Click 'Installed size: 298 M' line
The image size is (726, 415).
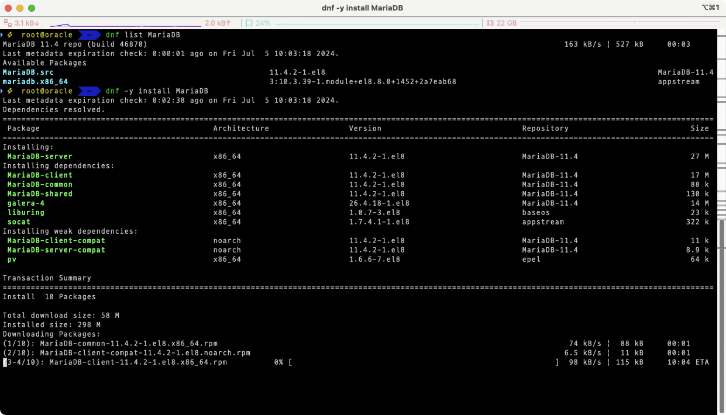[x=51, y=325]
